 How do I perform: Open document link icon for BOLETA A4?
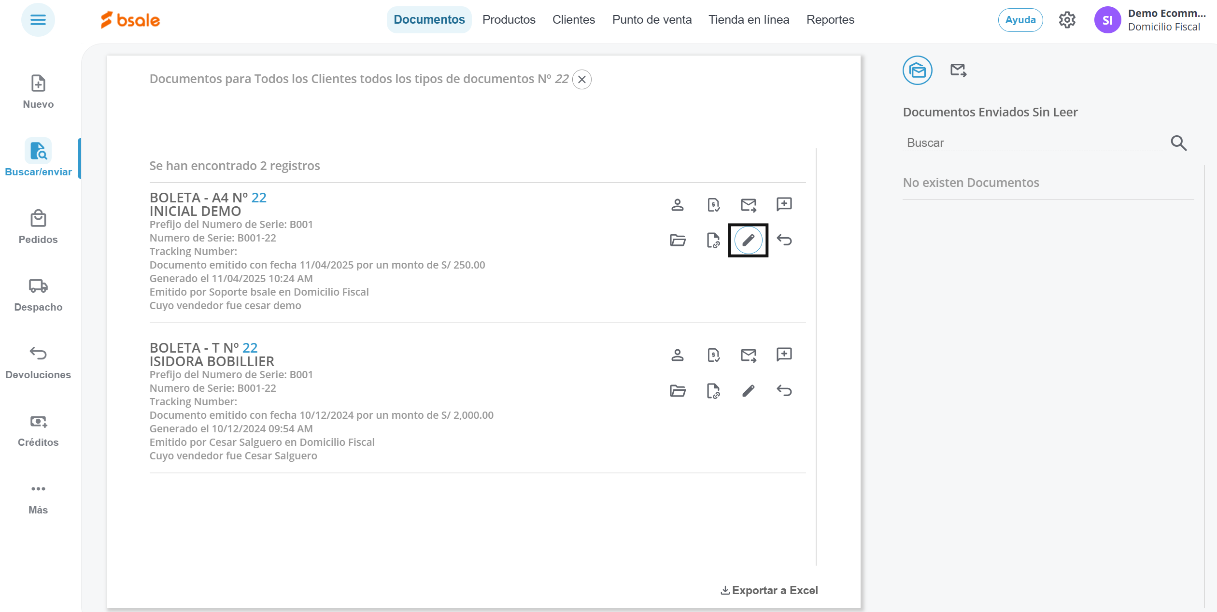713,240
